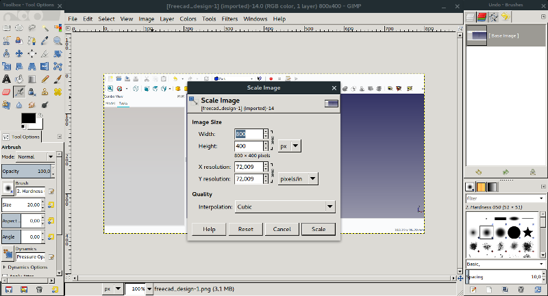Click the Help button in Scale dialog
This screenshot has height=296, width=548.
(209, 229)
